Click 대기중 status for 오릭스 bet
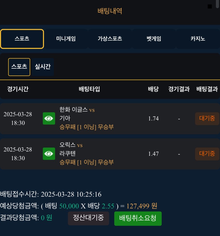Image resolution: width=220 pixels, height=236 pixels. pyautogui.click(x=207, y=154)
